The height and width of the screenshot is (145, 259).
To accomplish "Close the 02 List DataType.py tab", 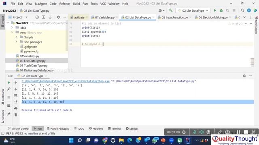I will [x=153, y=17].
